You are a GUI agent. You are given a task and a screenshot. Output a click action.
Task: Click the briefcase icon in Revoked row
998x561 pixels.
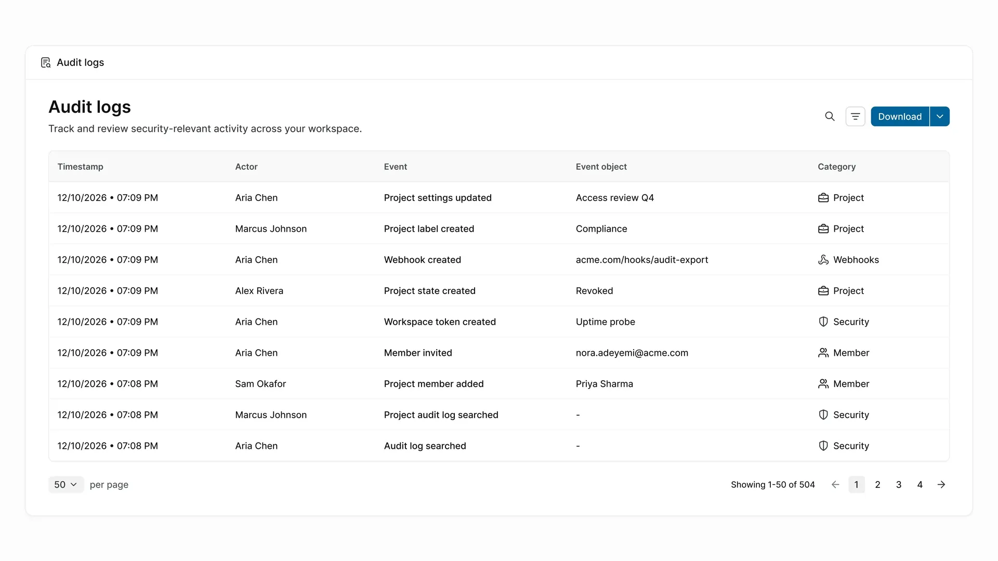click(823, 291)
